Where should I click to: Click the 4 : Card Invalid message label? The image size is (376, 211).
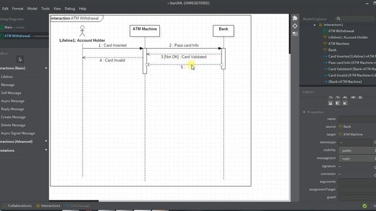click(112, 60)
